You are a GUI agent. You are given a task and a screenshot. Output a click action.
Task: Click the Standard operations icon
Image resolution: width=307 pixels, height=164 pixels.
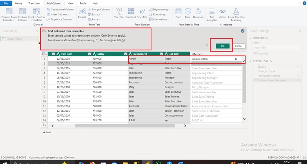(x=131, y=12)
